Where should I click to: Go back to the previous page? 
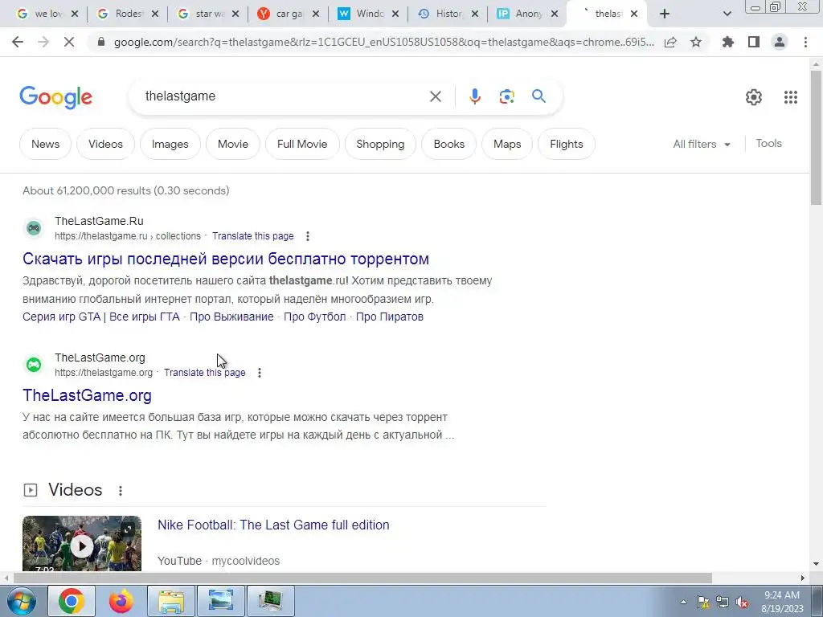(18, 42)
